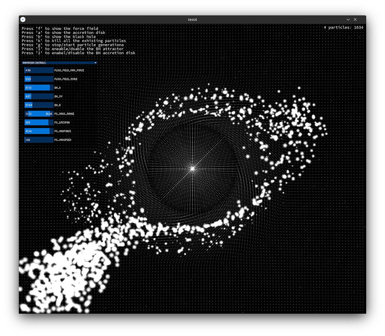385x336 pixels.
Task: Click the PS_MASS_RANGE range slider
Action: tap(39, 113)
